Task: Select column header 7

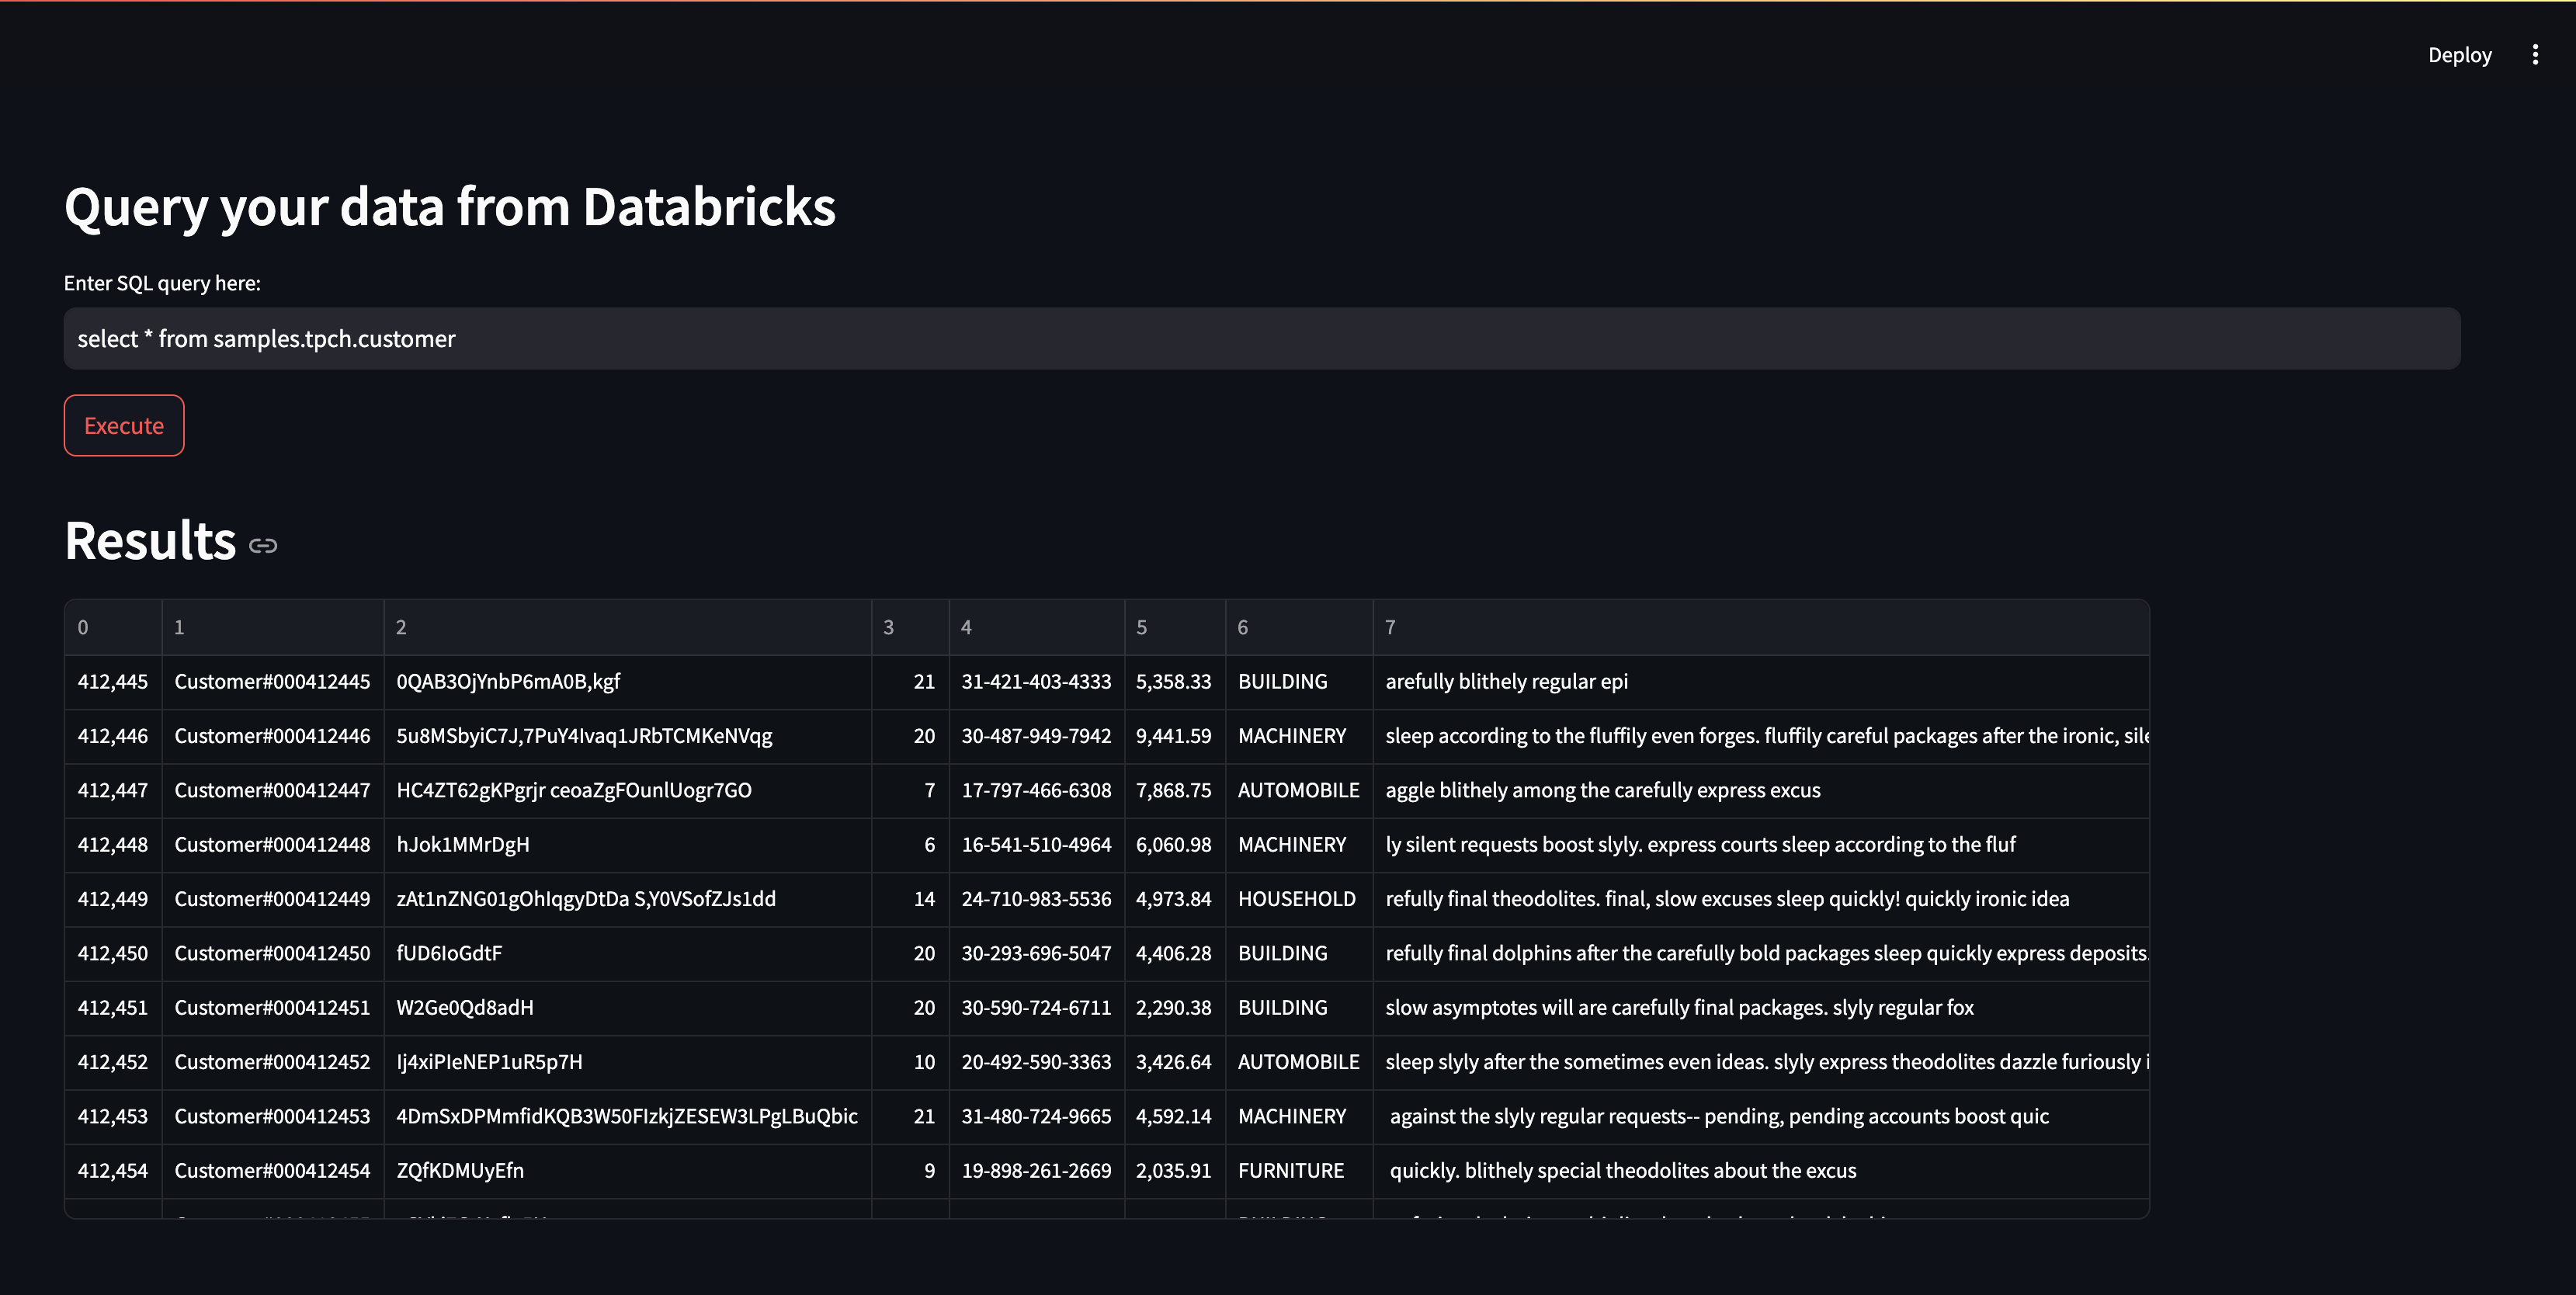Action: 1761,627
